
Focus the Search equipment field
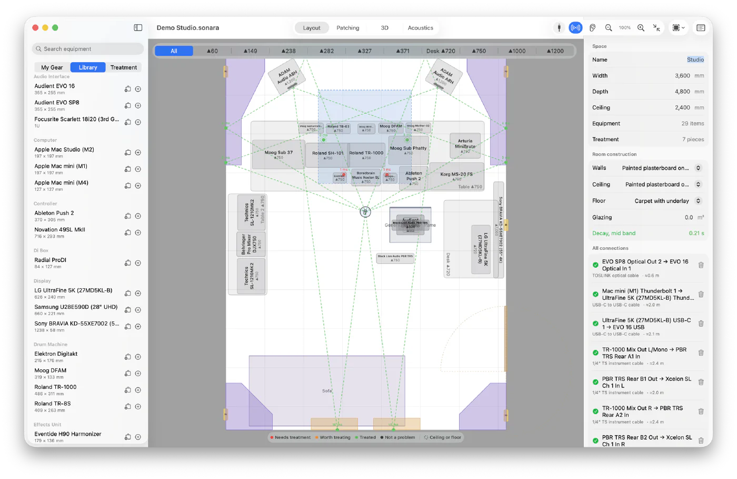[x=88, y=49]
